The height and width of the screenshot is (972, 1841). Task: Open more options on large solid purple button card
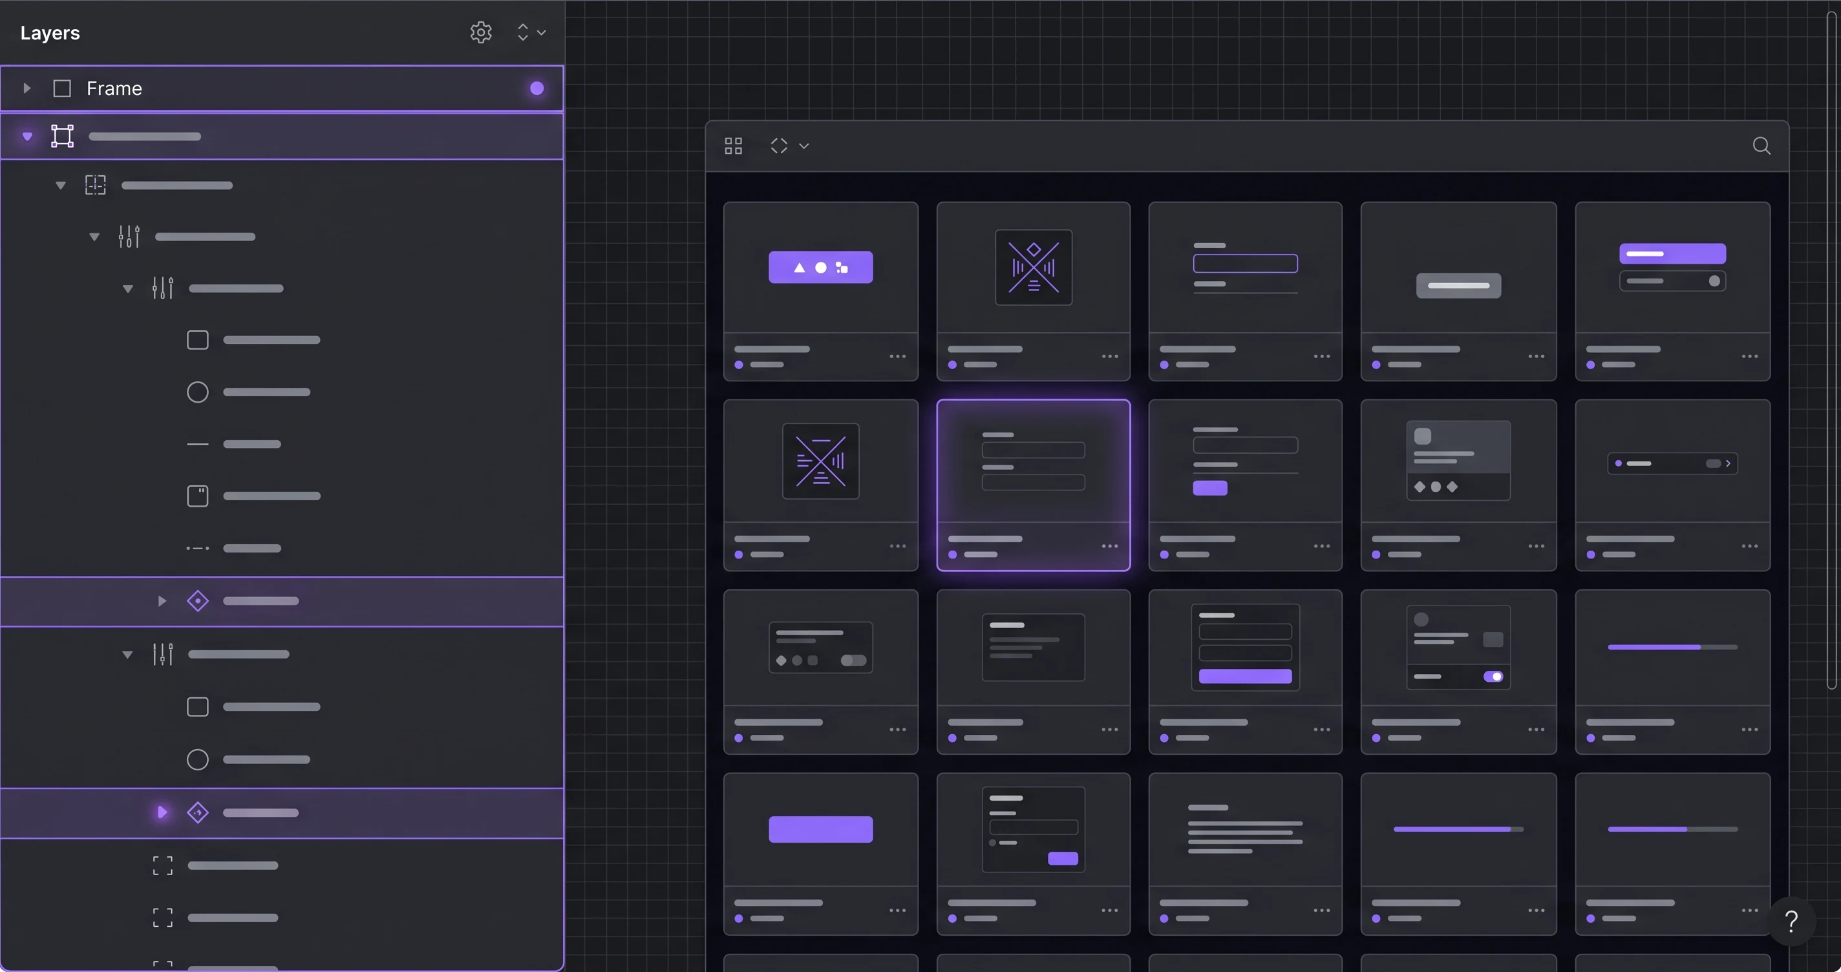pos(898,911)
